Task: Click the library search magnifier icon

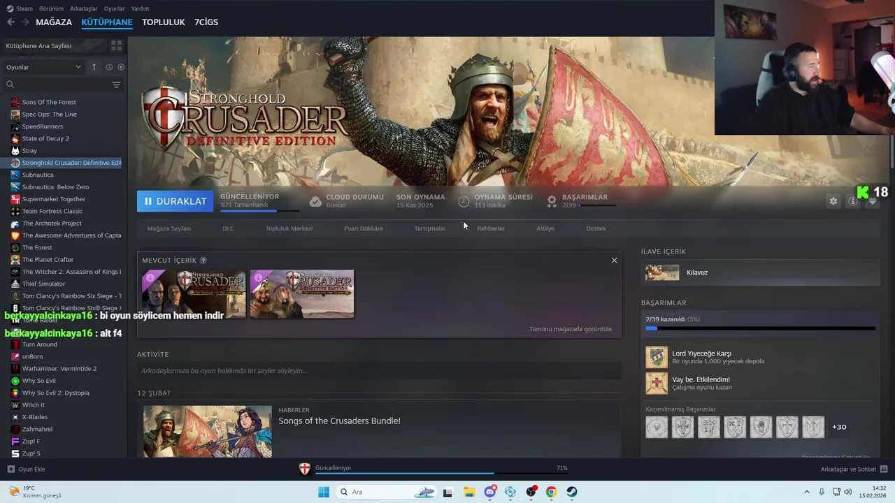Action: (10, 85)
